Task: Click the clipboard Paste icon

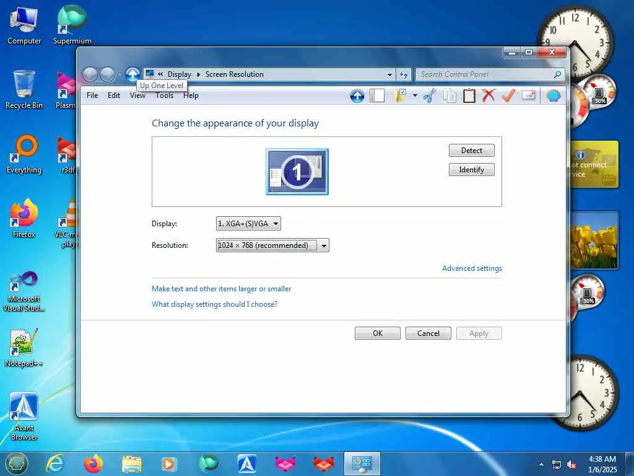Action: pyautogui.click(x=469, y=96)
